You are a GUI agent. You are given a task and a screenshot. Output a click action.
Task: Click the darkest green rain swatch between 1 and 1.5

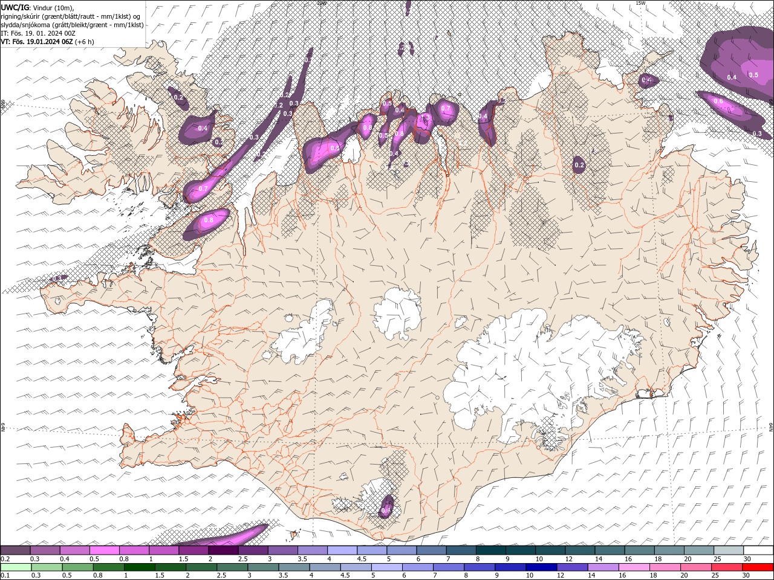click(x=139, y=567)
